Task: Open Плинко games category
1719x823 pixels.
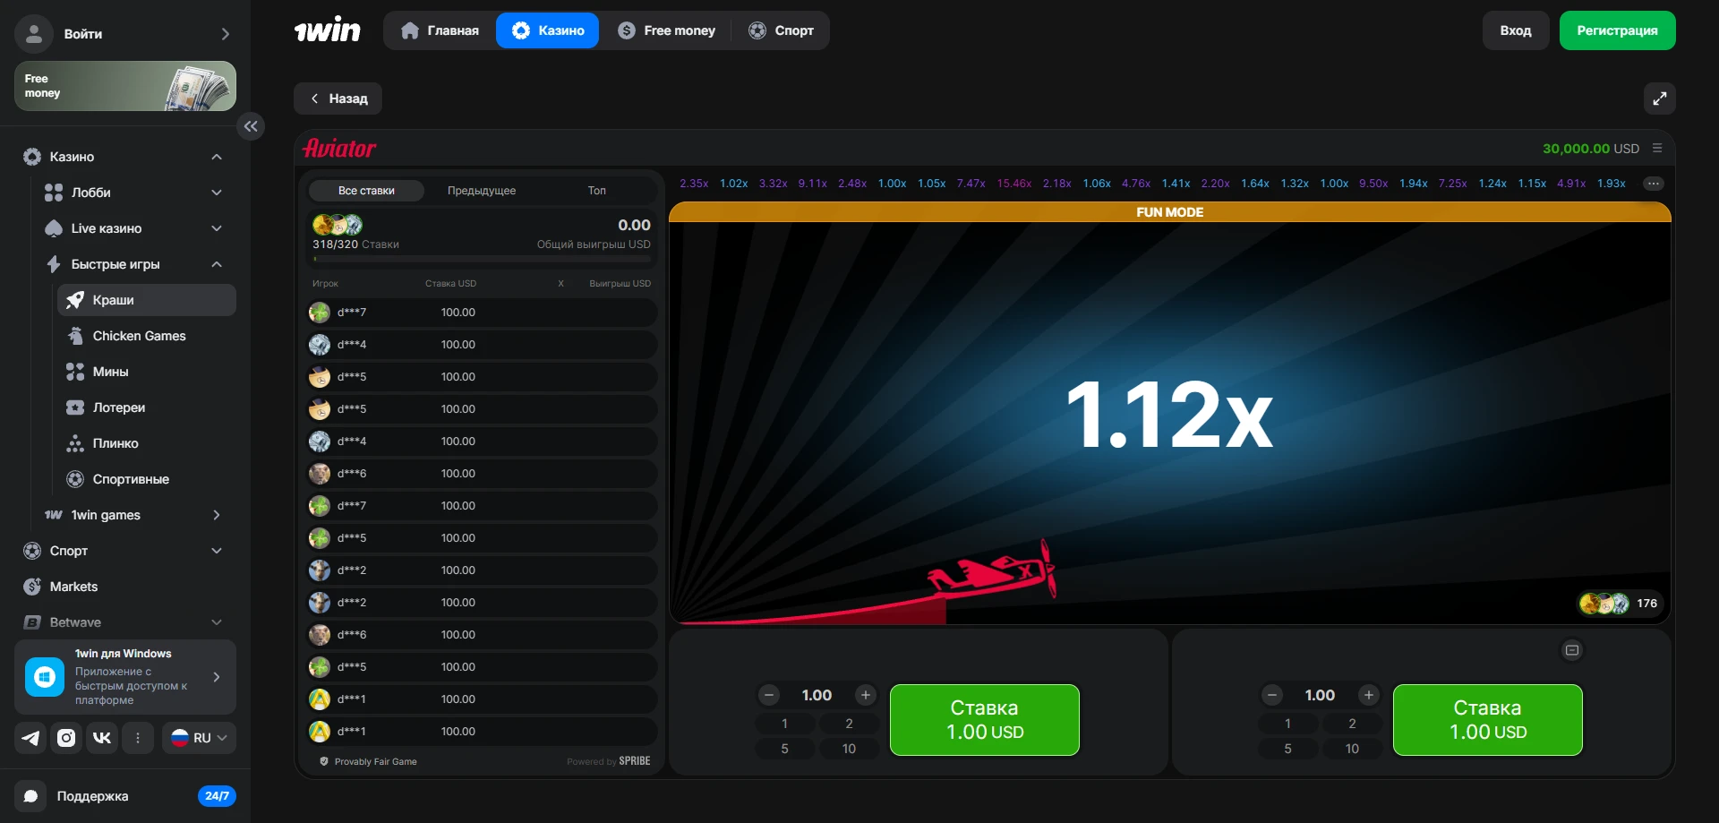Action: [147, 443]
